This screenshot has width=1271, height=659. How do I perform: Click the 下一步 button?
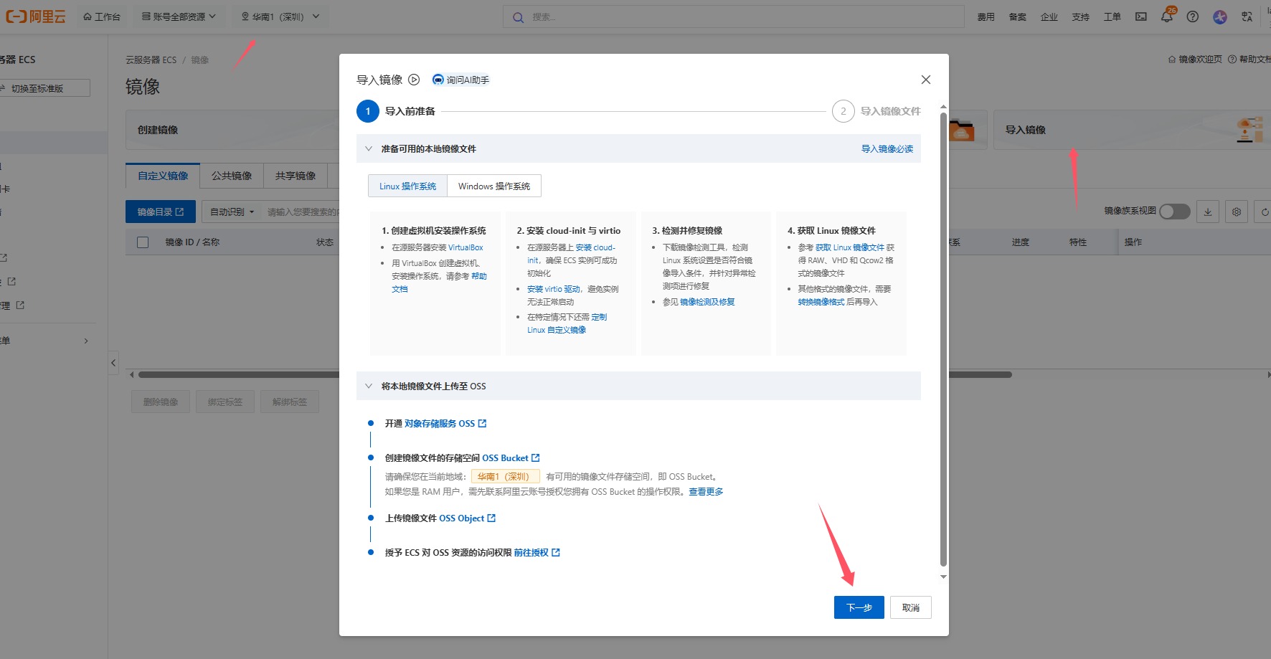[859, 607]
